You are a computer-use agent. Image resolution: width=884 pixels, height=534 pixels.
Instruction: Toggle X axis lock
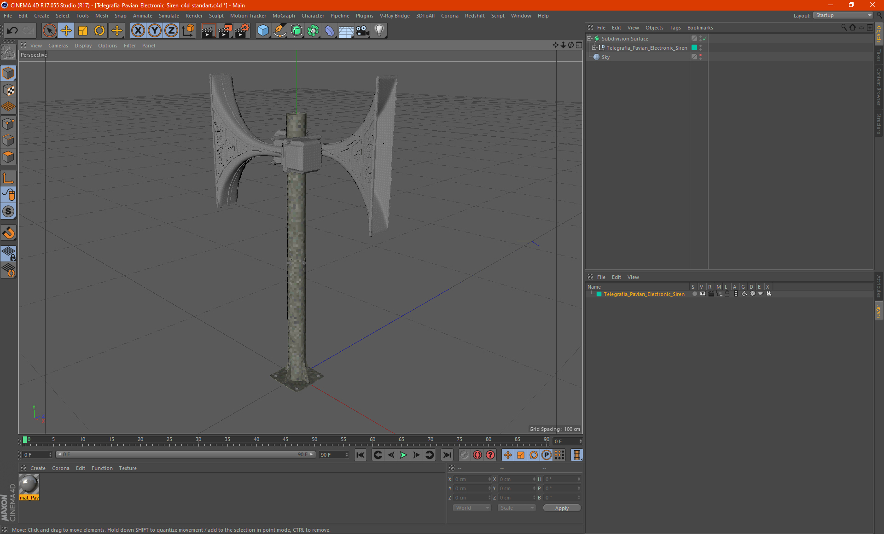pyautogui.click(x=138, y=31)
